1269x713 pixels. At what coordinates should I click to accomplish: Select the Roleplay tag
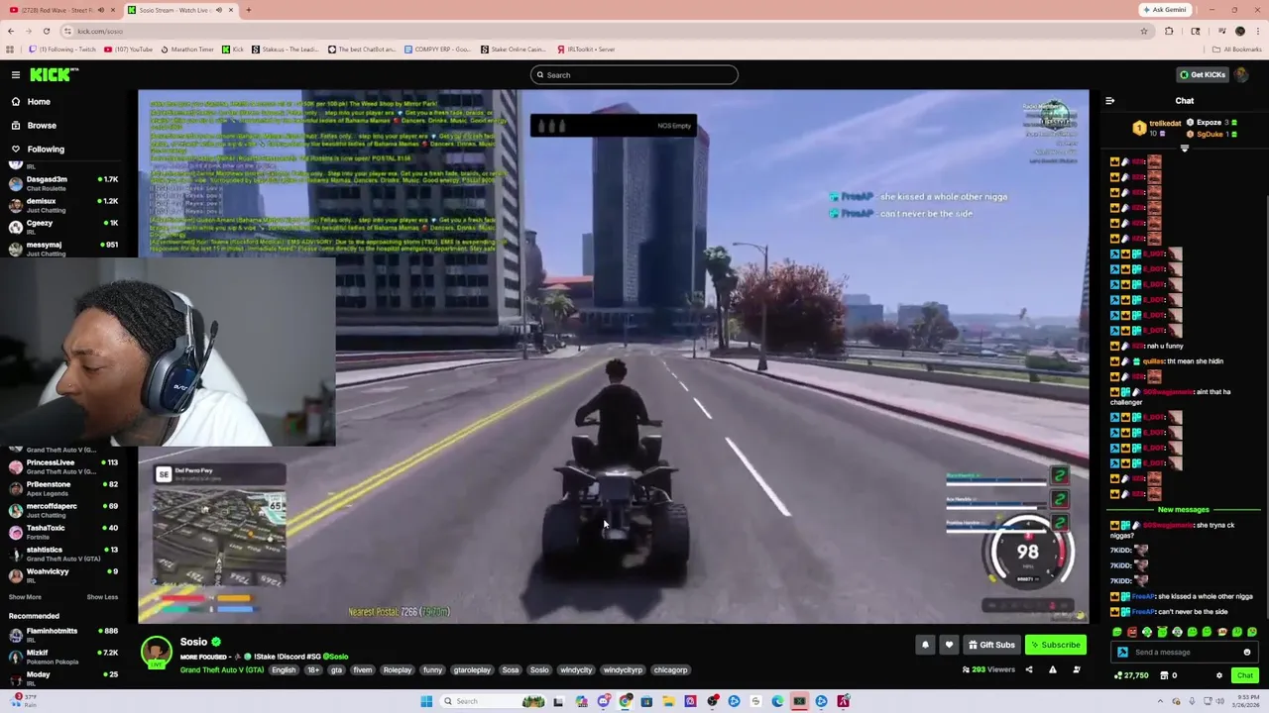pos(398,670)
